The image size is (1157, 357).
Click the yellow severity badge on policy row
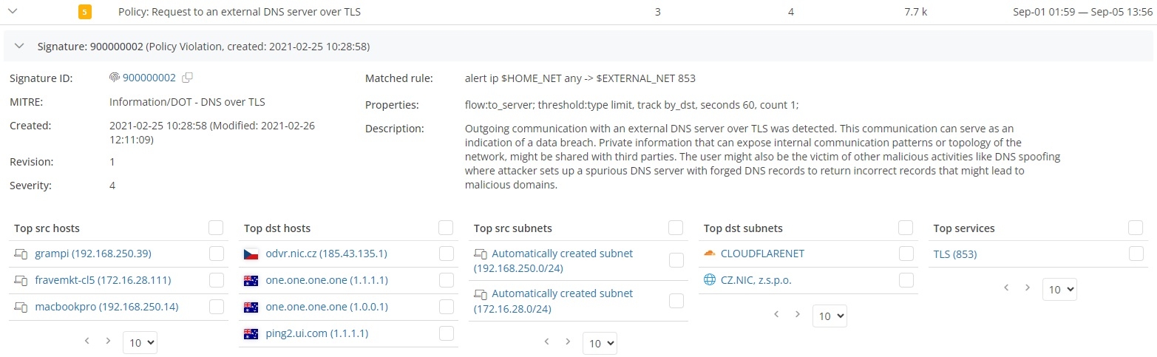(85, 12)
